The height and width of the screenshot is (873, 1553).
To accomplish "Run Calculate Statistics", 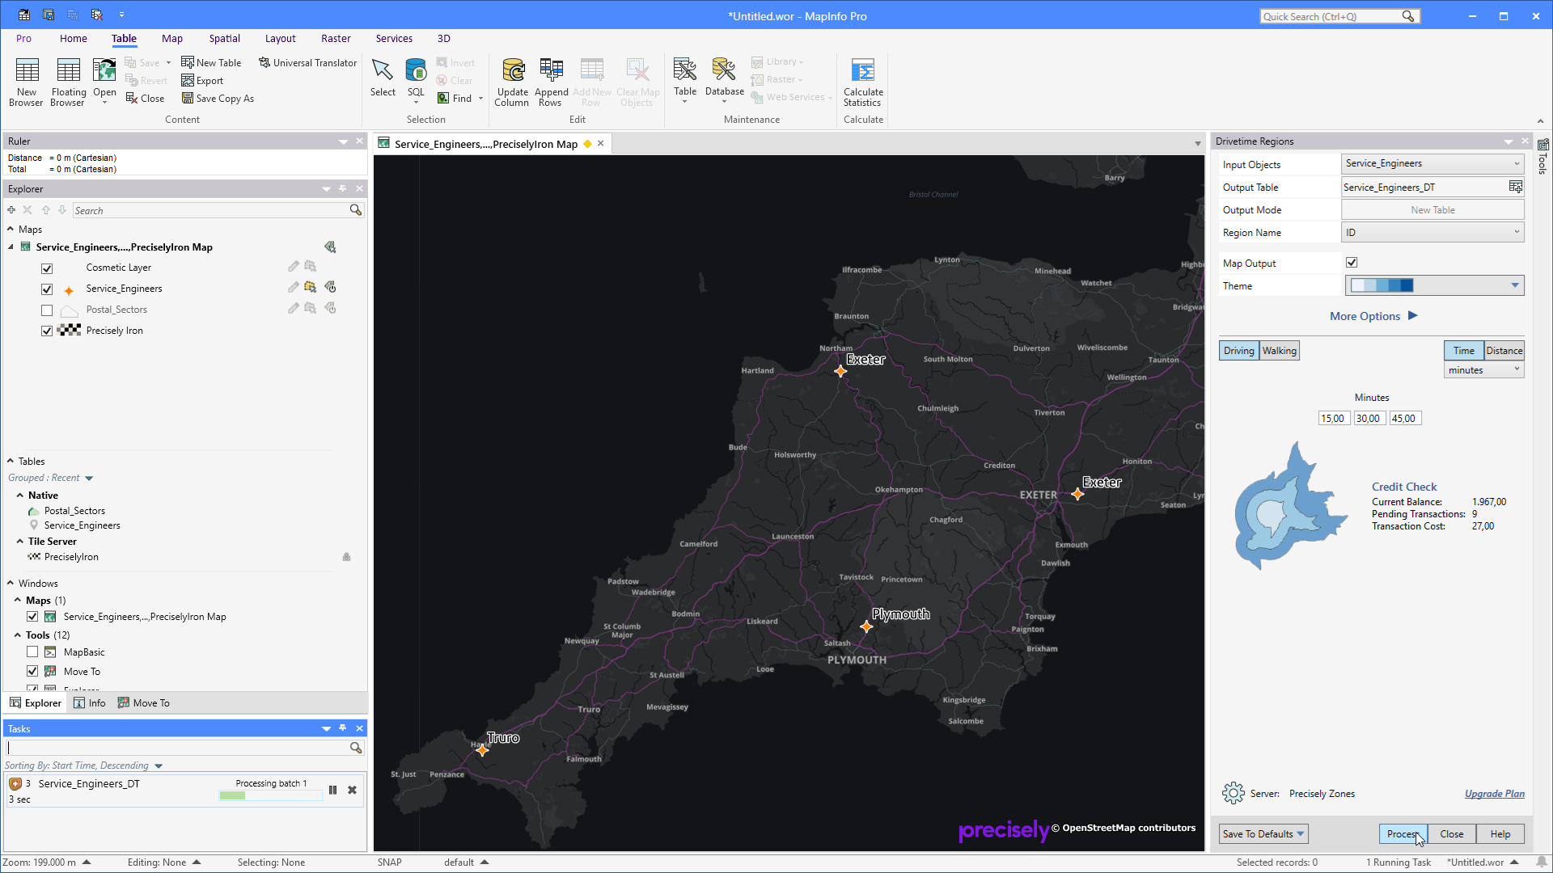I will pyautogui.click(x=863, y=82).
